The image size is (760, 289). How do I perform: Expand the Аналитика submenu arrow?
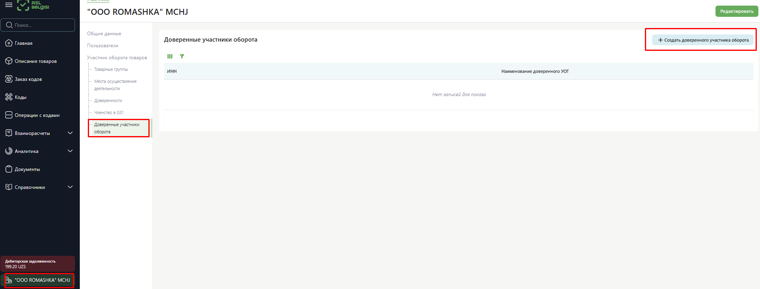pos(70,151)
